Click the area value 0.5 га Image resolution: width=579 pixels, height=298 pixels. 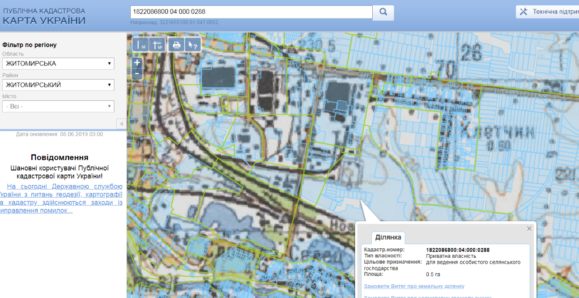pyautogui.click(x=433, y=274)
